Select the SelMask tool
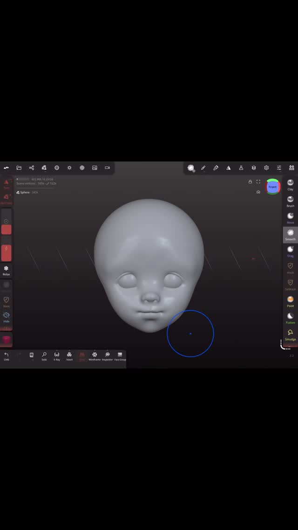Image resolution: width=298 pixels, height=530 pixels. [x=290, y=285]
